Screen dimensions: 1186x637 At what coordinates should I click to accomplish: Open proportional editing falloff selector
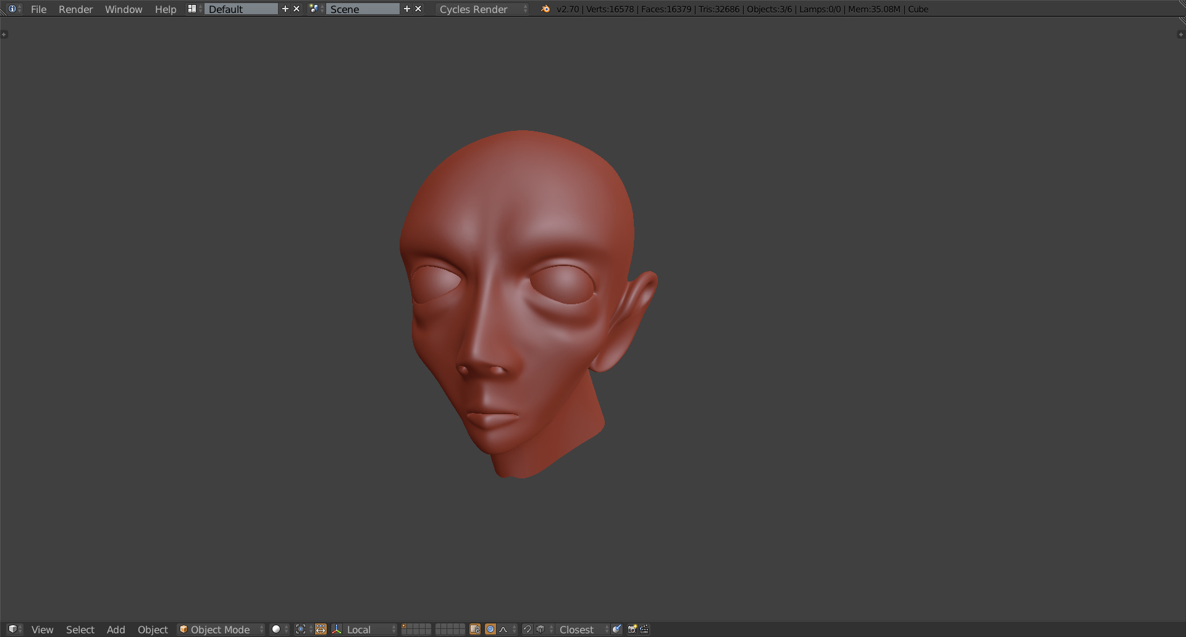[507, 629]
